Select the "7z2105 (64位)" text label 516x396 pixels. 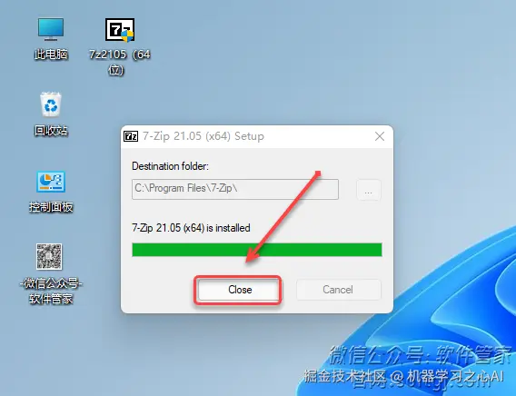(120, 62)
